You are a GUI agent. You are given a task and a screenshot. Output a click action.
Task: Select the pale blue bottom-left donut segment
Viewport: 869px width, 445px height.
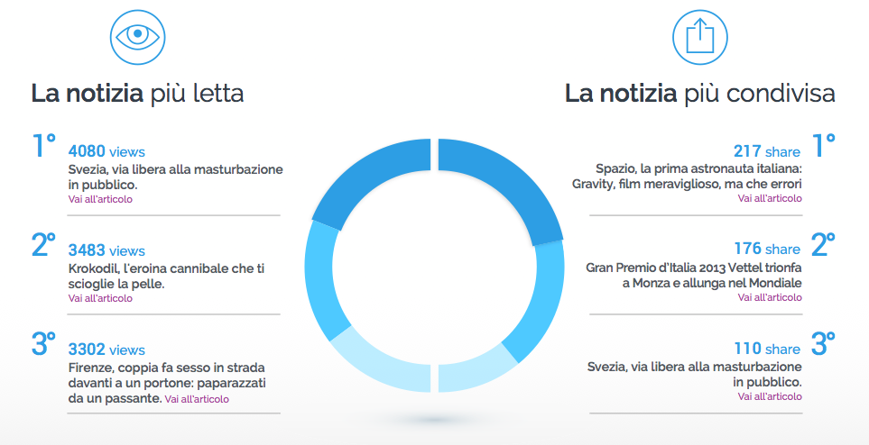pyautogui.click(x=379, y=359)
